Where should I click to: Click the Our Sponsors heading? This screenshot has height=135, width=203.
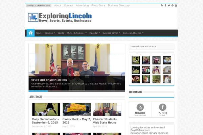tap(135, 92)
